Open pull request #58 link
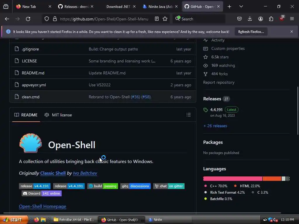 click(146, 97)
